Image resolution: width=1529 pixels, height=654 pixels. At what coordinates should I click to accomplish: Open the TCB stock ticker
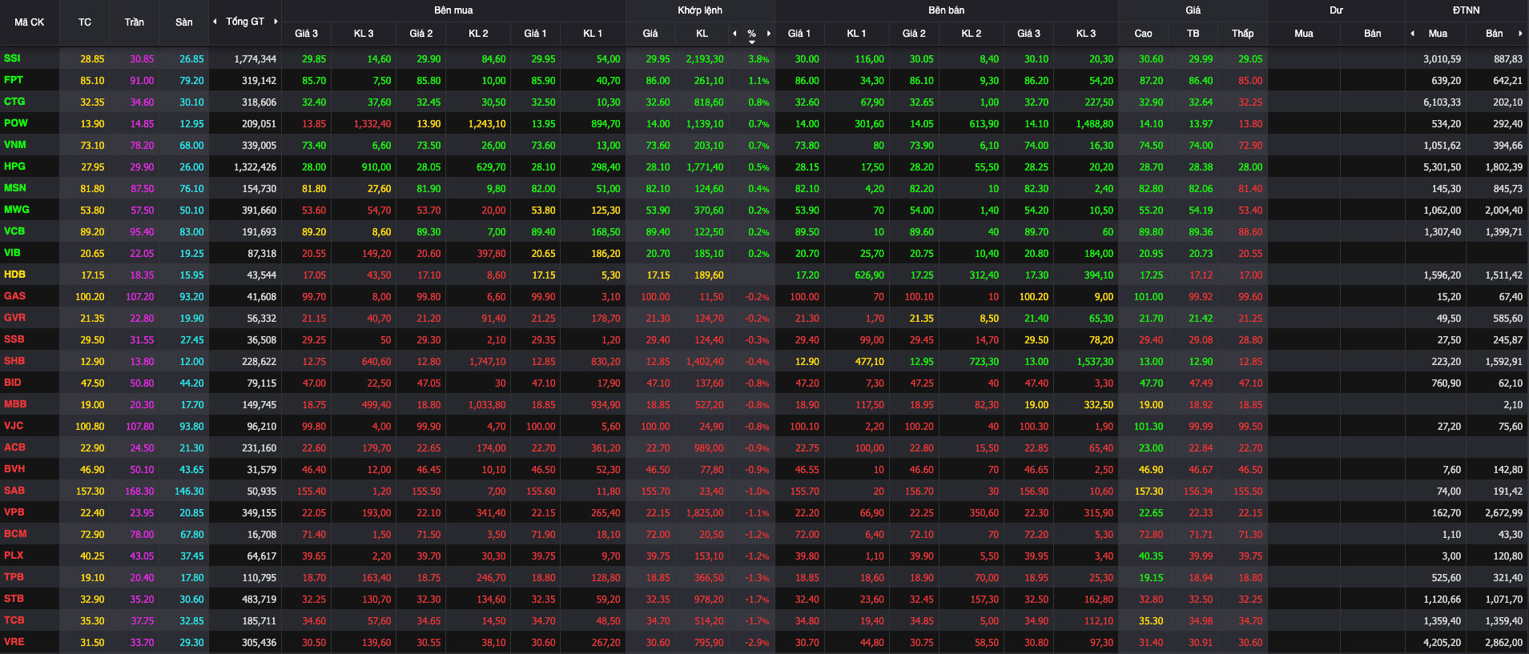click(x=14, y=620)
